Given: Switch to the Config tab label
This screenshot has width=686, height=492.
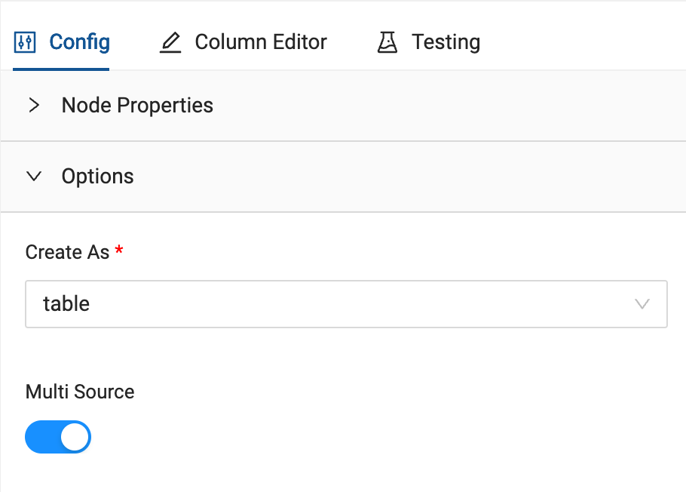Looking at the screenshot, I should 79,42.
